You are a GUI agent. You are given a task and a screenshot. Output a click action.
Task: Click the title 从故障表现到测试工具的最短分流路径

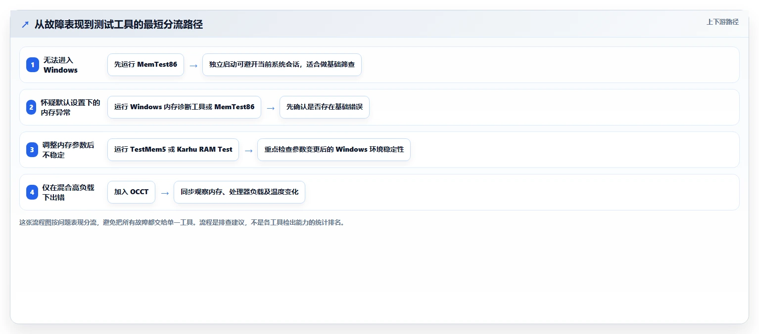tap(119, 25)
